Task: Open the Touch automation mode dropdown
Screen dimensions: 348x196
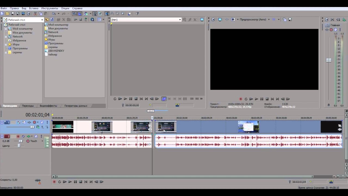Action: coord(42,141)
